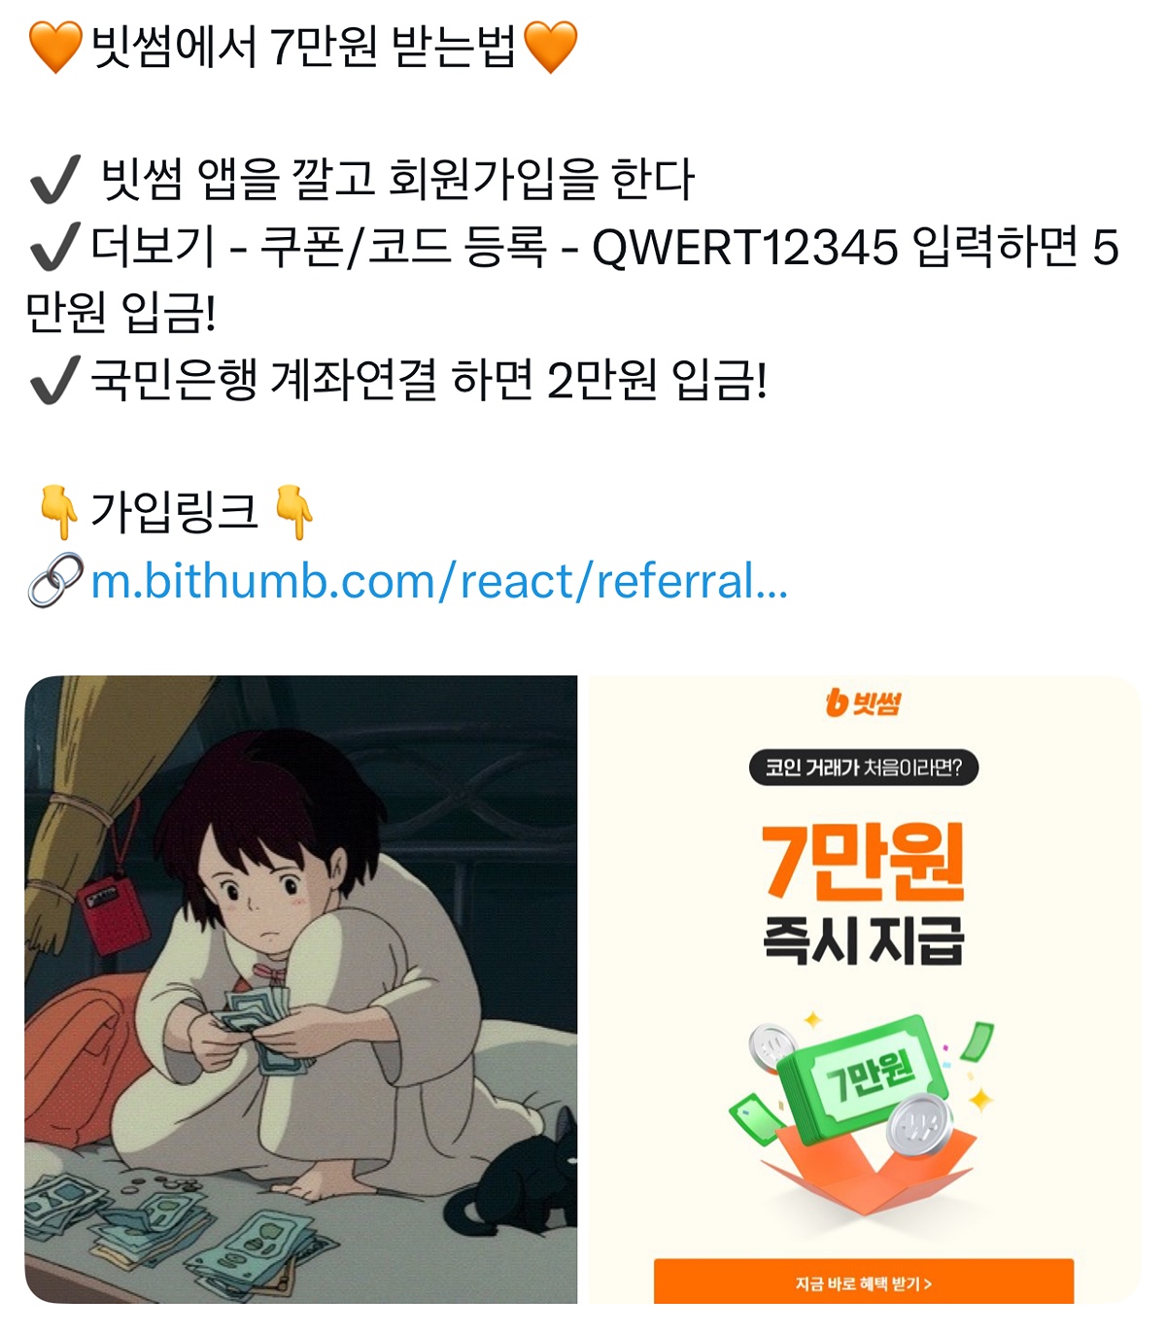
Task: Click the chain link emoji
Action: [x=55, y=580]
